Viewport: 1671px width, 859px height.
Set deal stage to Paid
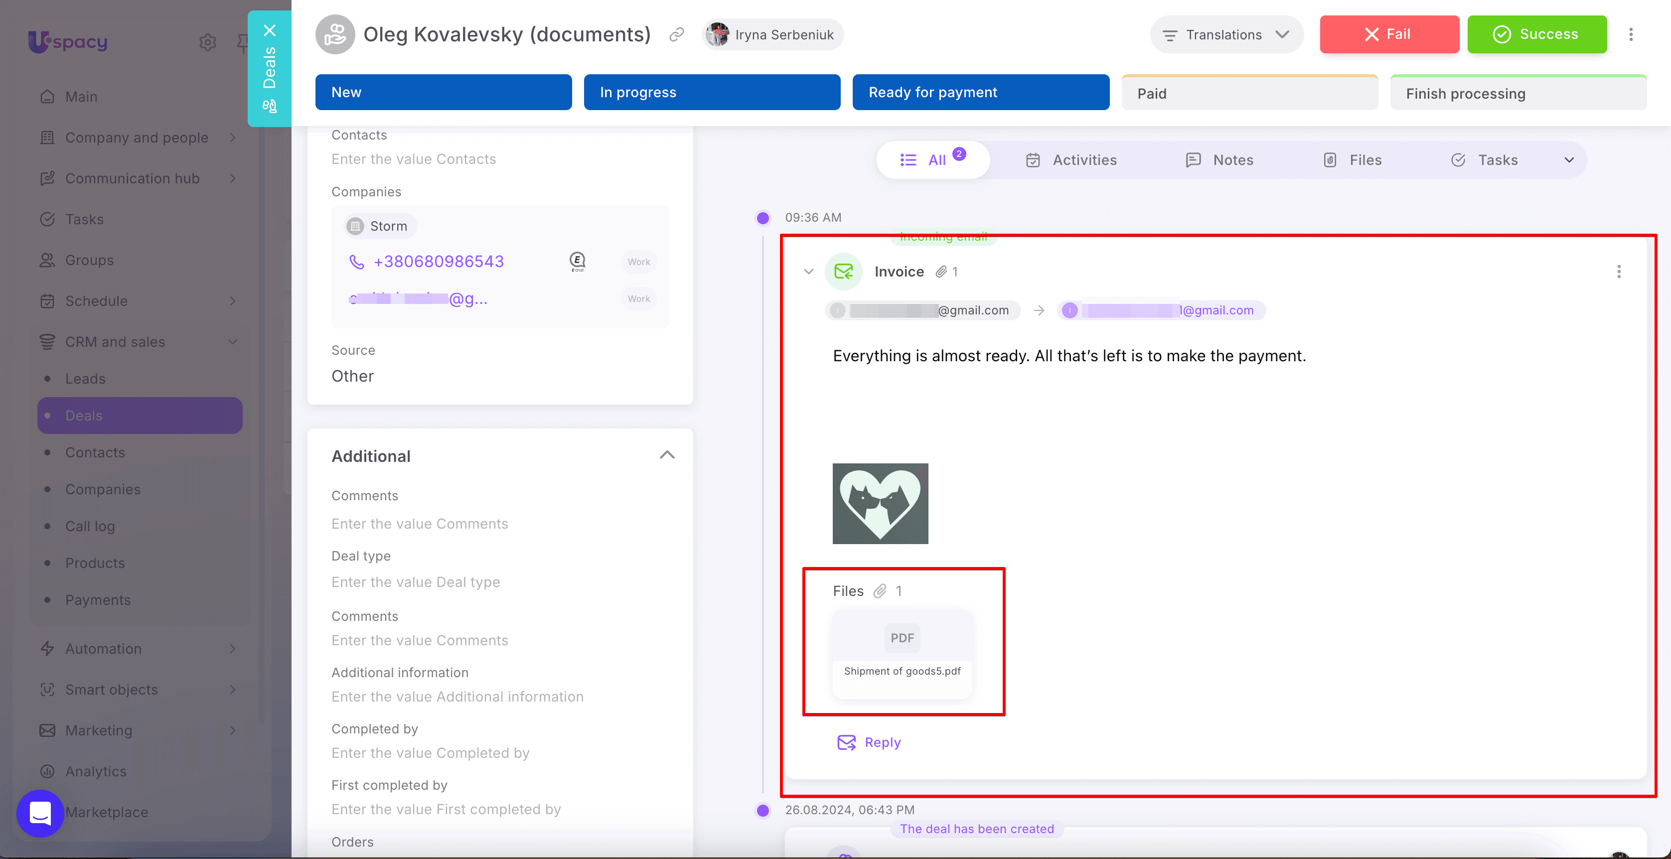[1249, 93]
